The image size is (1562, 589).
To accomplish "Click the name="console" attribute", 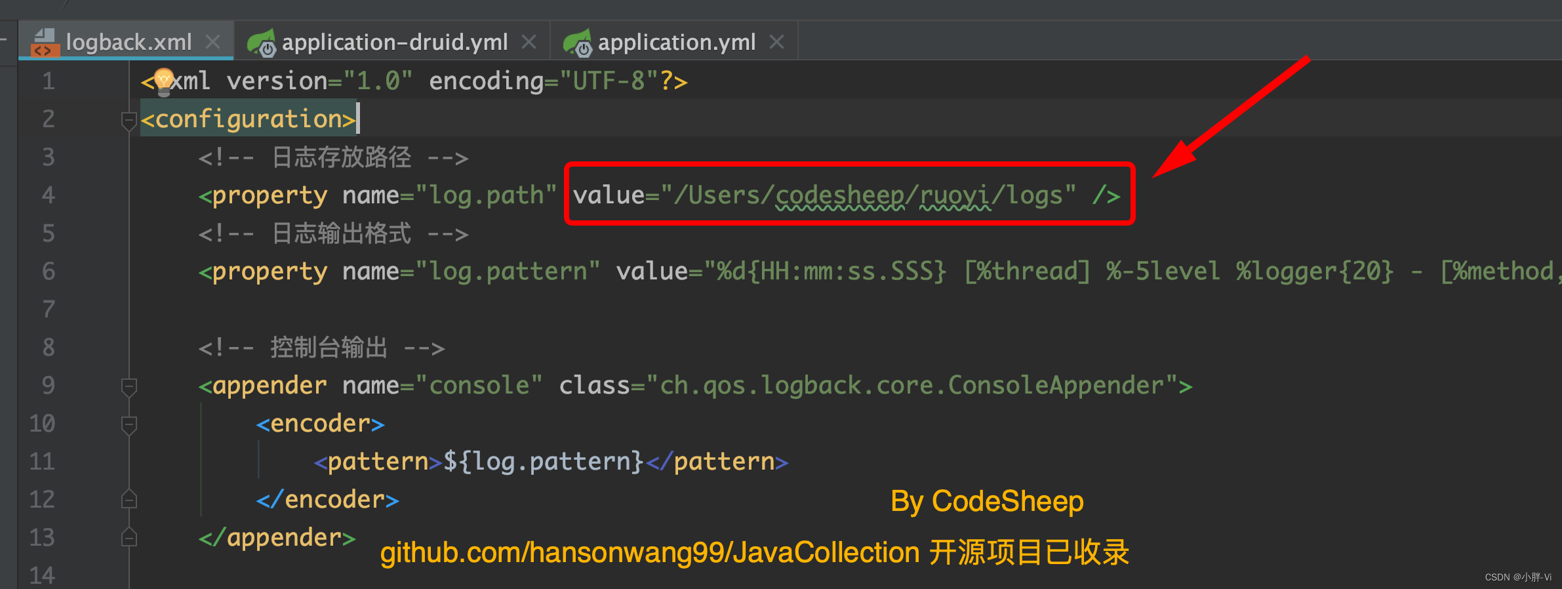I will 443,386.
